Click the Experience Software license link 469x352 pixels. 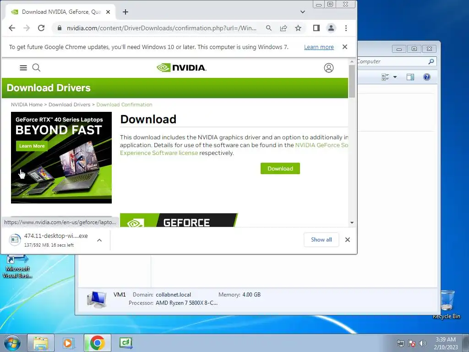pyautogui.click(x=159, y=153)
